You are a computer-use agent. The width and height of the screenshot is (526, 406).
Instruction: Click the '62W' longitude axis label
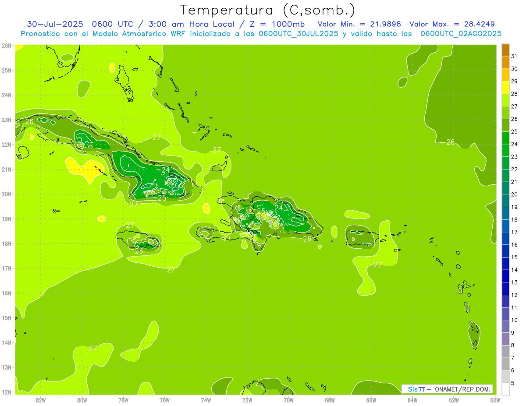point(454,400)
